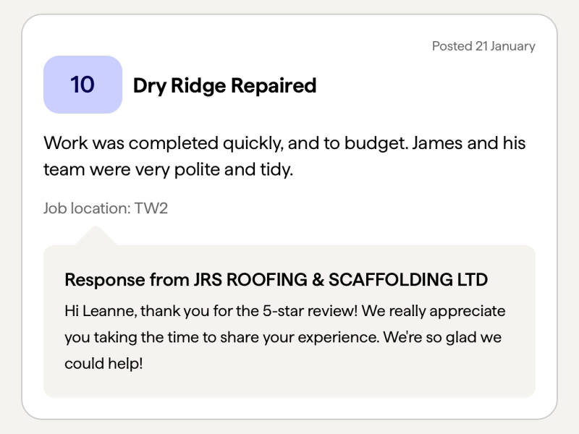Click the "21 January" posted date
The width and height of the screenshot is (579, 434).
[505, 46]
